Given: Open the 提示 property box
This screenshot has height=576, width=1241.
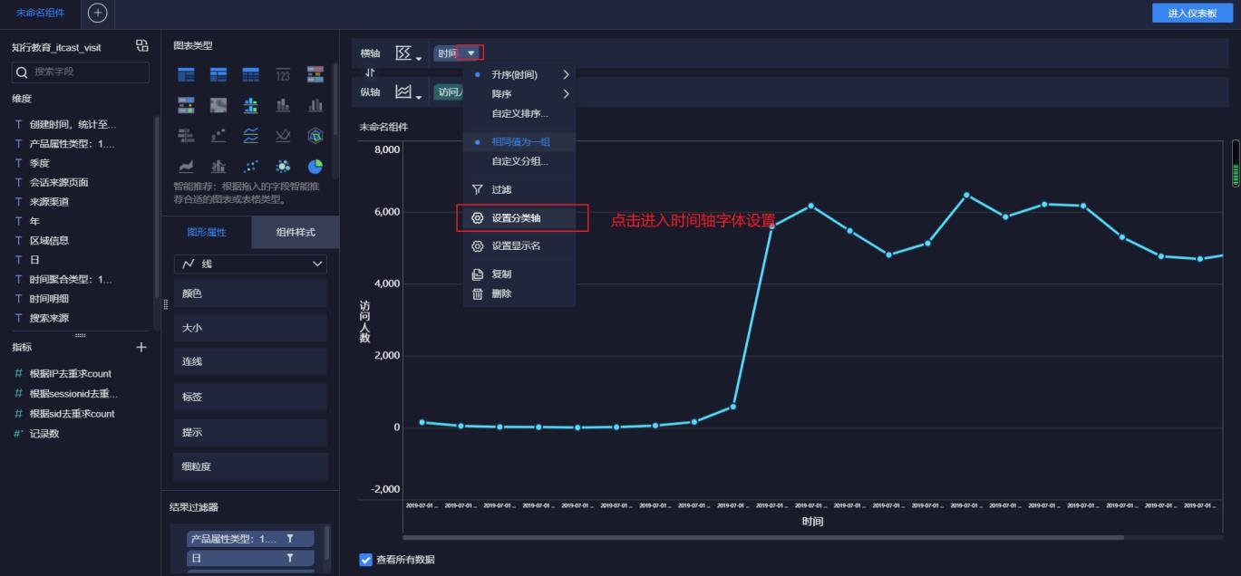Looking at the screenshot, I should click(x=250, y=432).
